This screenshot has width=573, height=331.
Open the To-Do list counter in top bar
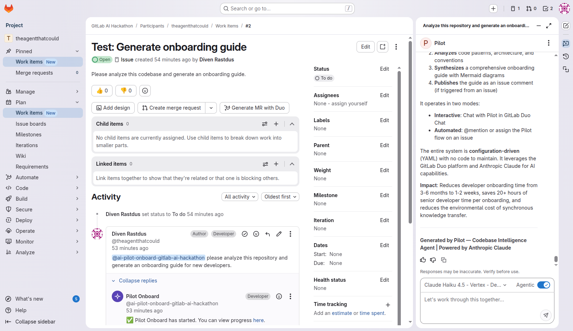coord(548,9)
